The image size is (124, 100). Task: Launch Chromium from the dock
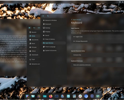(x=86, y=96)
